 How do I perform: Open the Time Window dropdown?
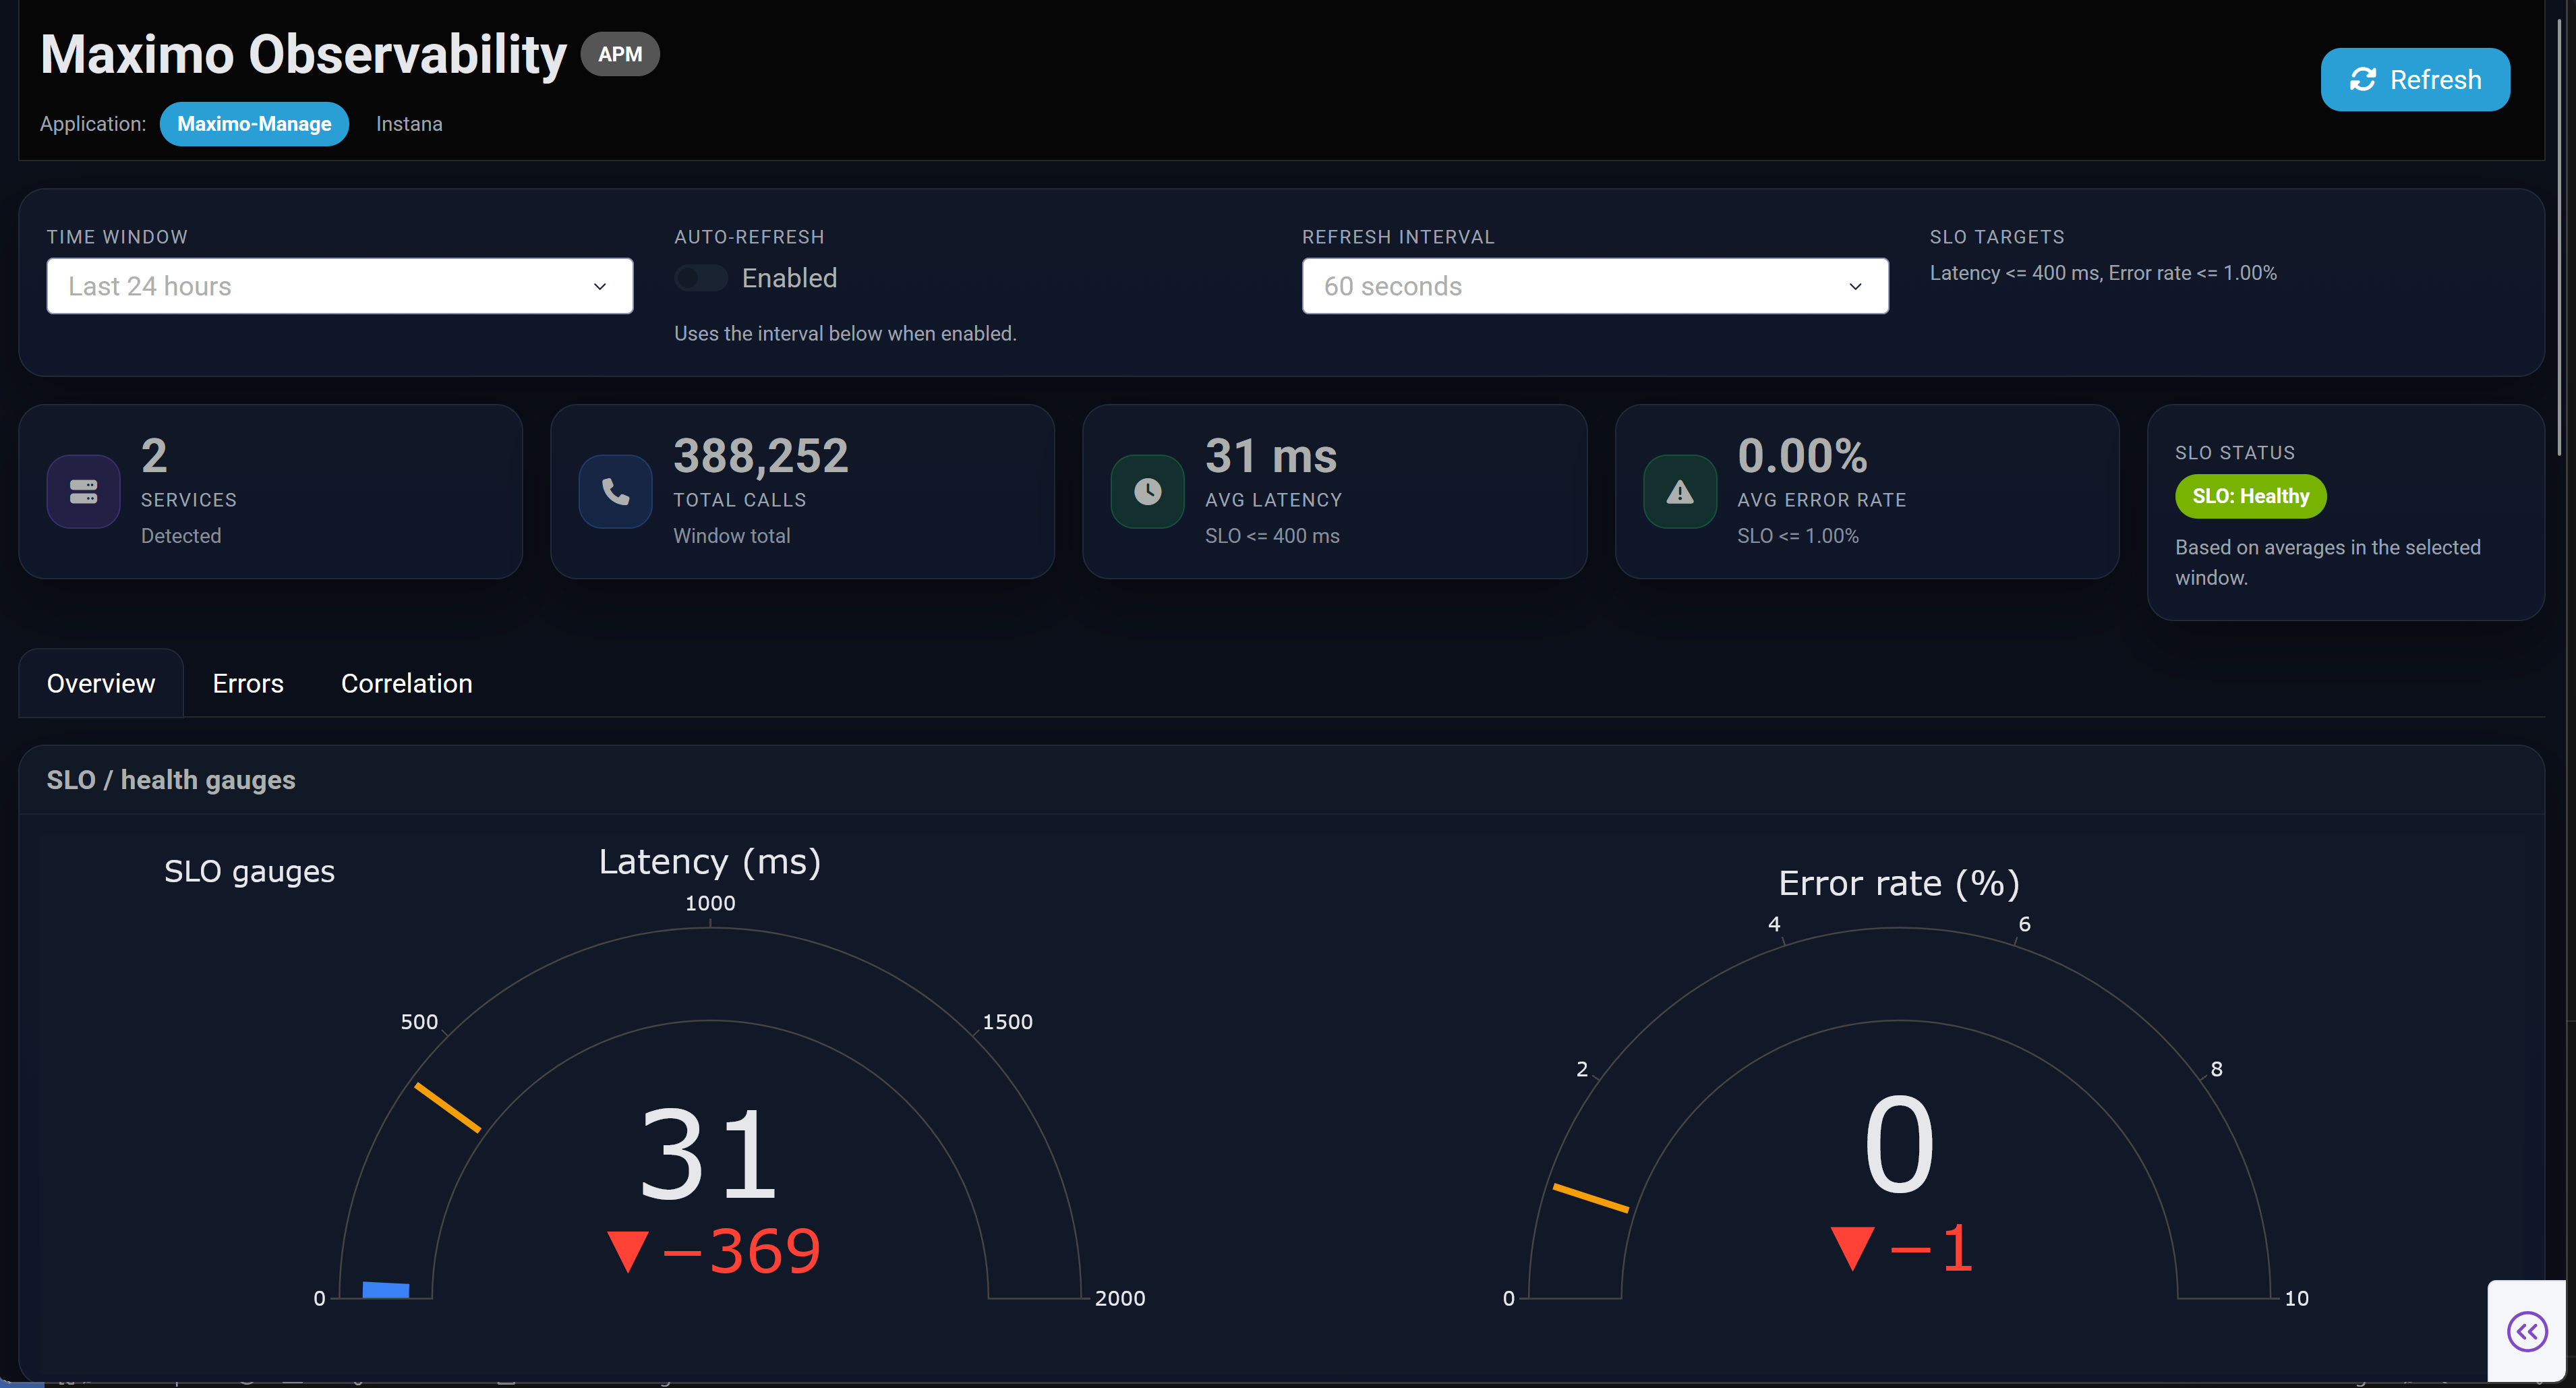coord(340,286)
